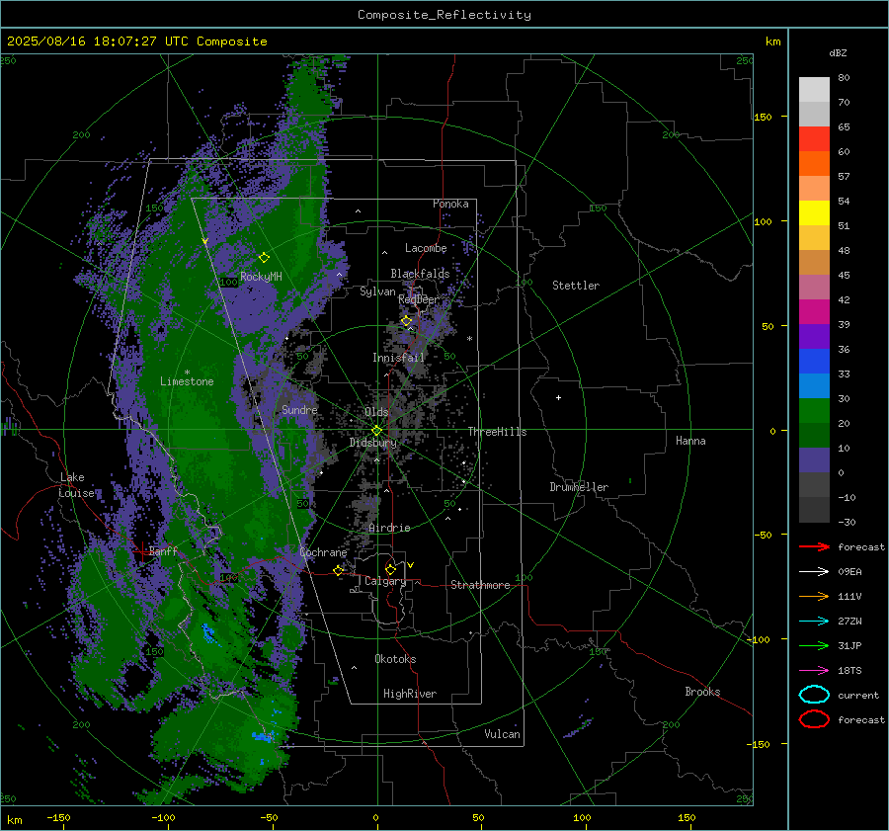
Task: Click the yellow diamond marker near RedDeer
Action: pyautogui.click(x=406, y=321)
